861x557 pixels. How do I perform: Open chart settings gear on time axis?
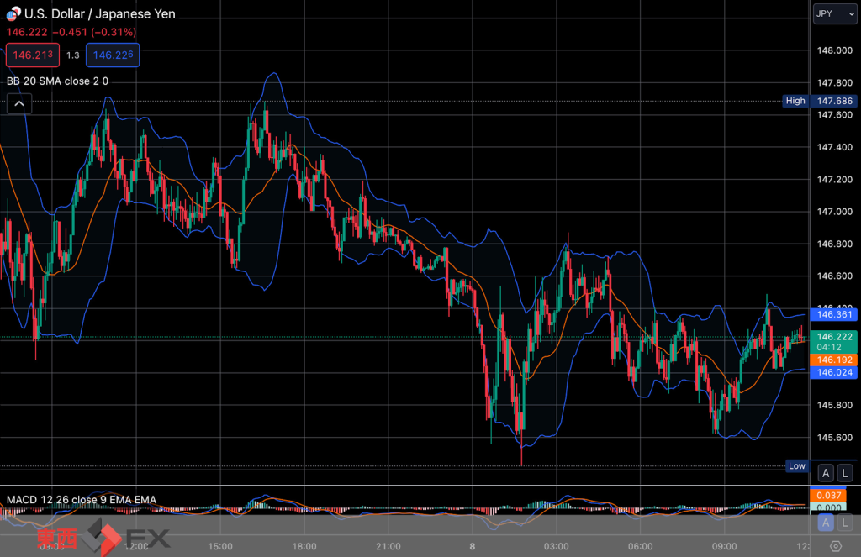click(x=835, y=546)
